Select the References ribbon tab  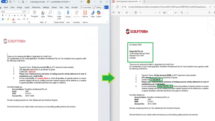(36, 7)
